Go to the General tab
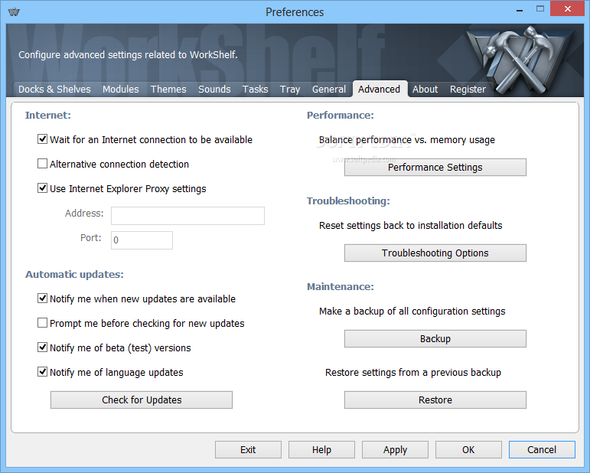 [329, 90]
